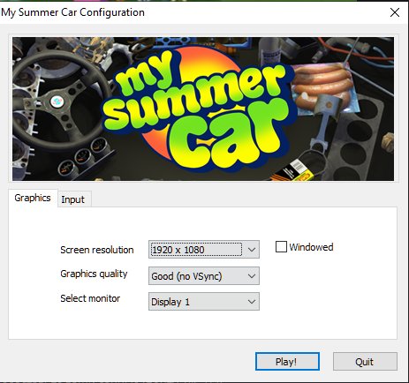This screenshot has width=409, height=383.
Task: Close the My Summer Car Configuration window
Action: point(395,12)
